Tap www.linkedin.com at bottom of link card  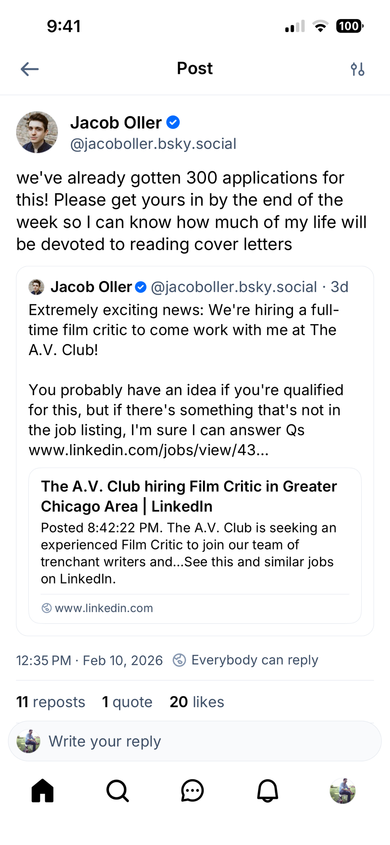point(104,608)
